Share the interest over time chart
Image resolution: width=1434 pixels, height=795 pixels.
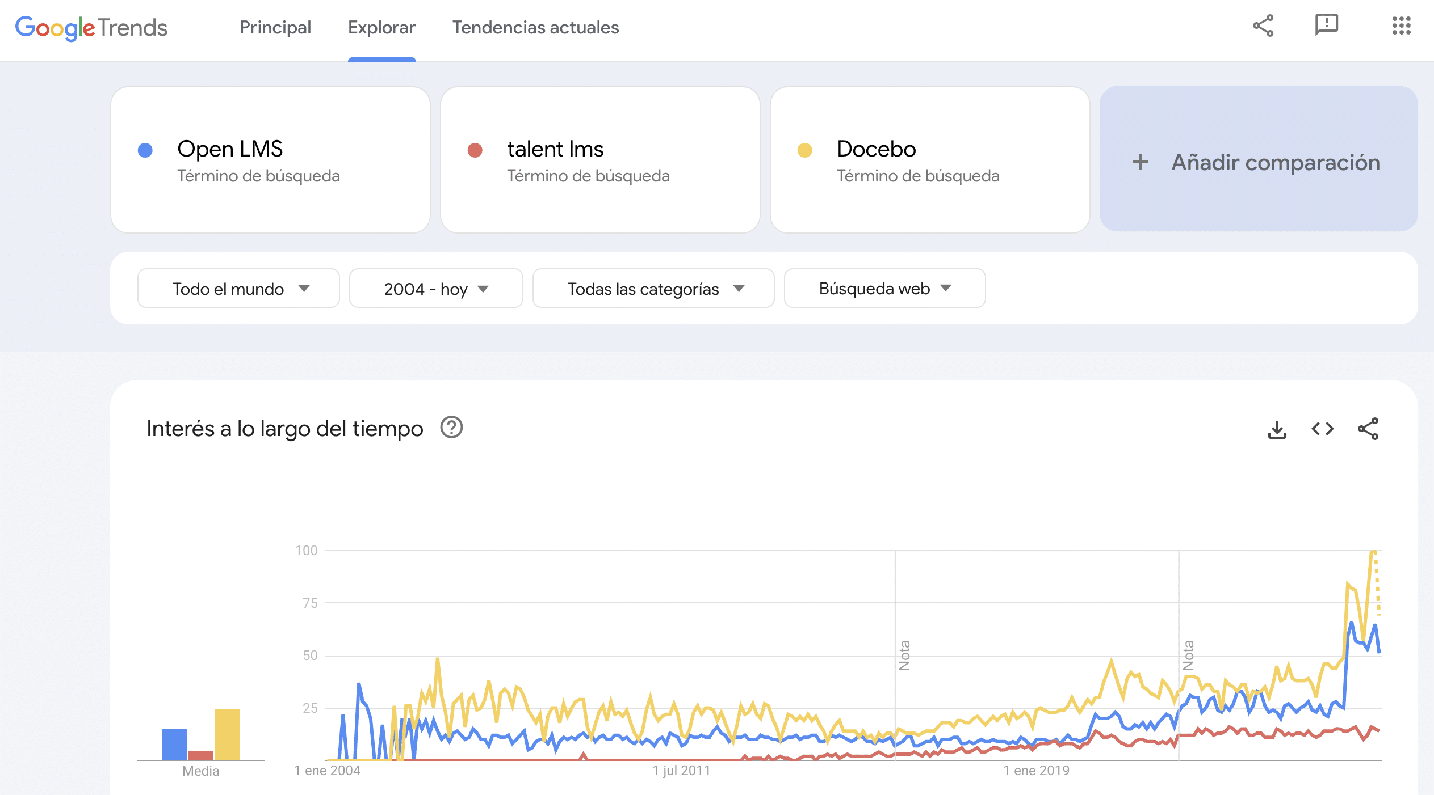[1369, 429]
